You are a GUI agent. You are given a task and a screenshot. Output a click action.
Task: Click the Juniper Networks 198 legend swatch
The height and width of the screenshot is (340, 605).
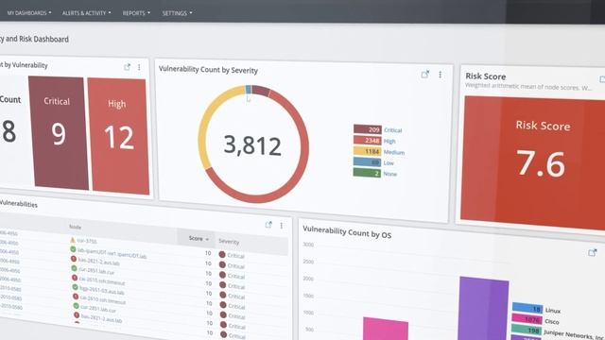click(x=527, y=330)
